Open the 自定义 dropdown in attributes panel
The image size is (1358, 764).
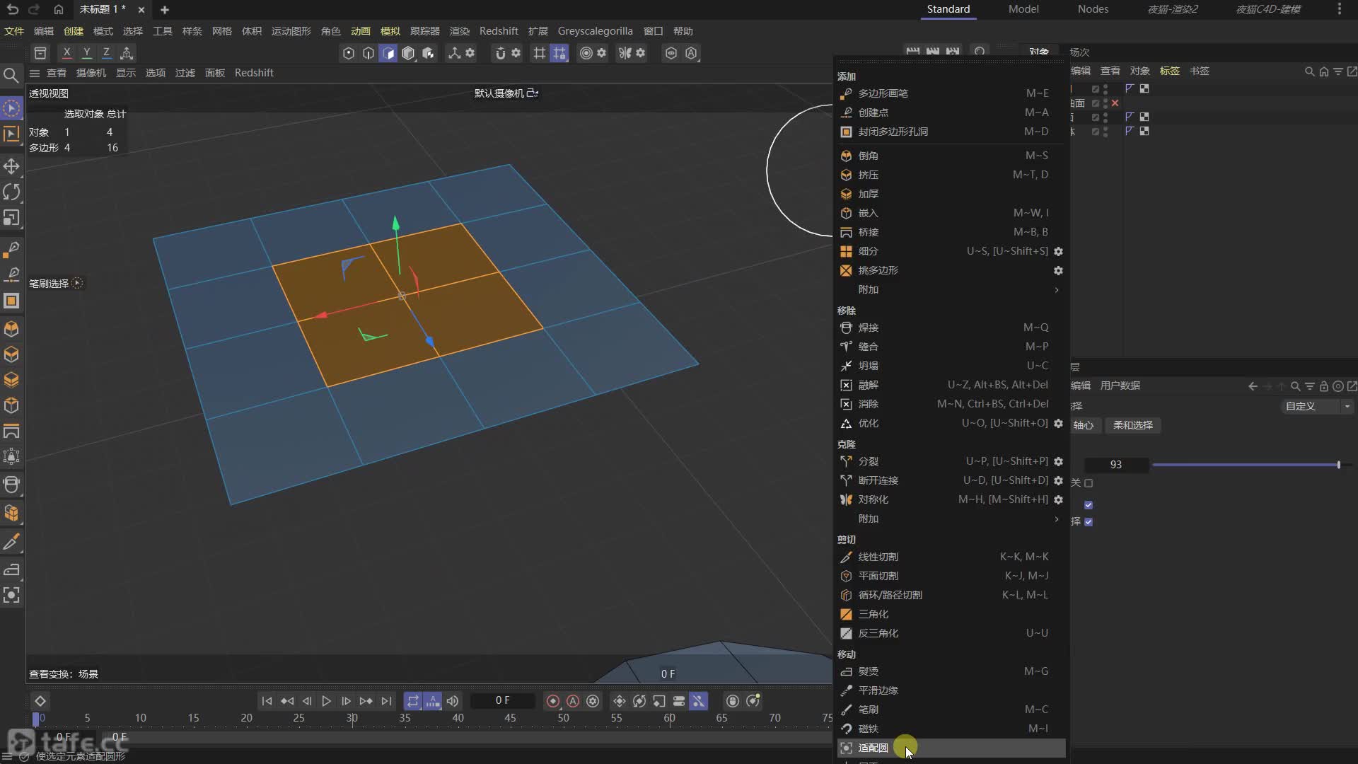[1318, 406]
